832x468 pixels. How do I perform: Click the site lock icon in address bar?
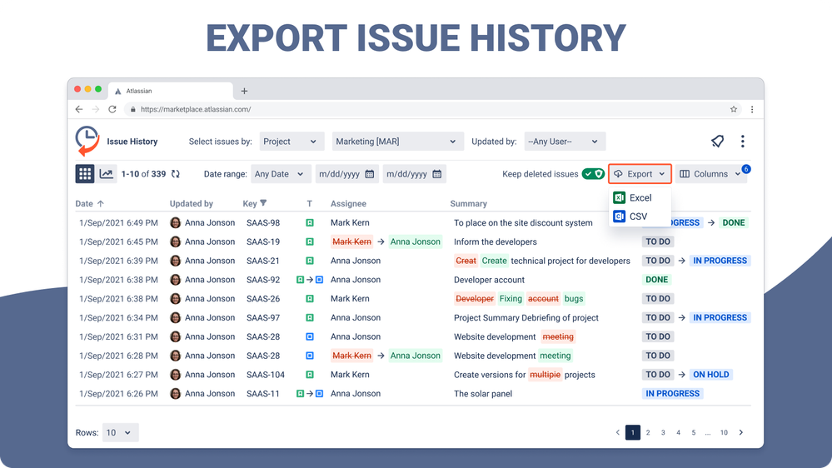tap(132, 109)
